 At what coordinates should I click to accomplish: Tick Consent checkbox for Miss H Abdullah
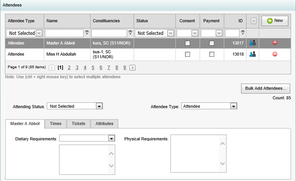pos(187,54)
